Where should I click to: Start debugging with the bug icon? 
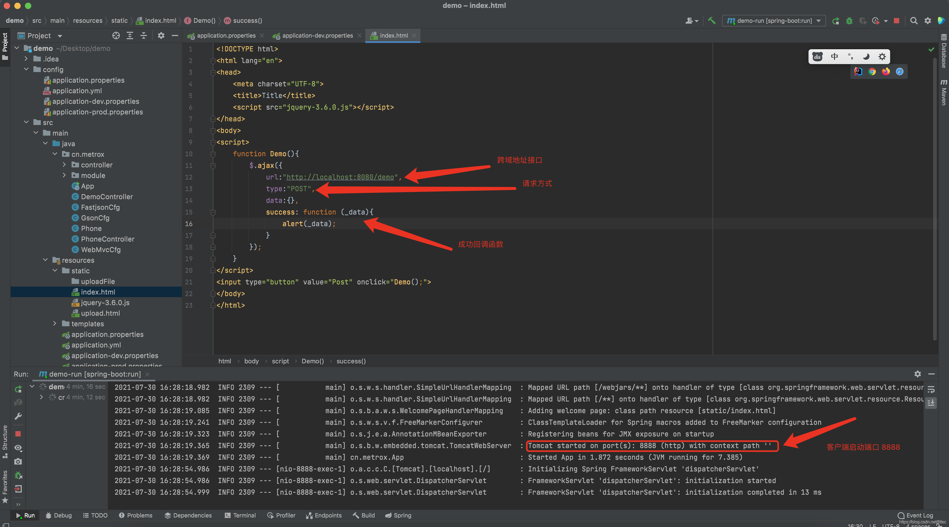(849, 21)
